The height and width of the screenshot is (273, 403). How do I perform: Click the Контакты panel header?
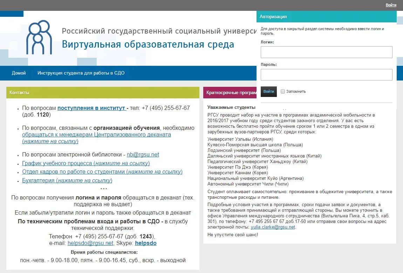[x=103, y=93]
